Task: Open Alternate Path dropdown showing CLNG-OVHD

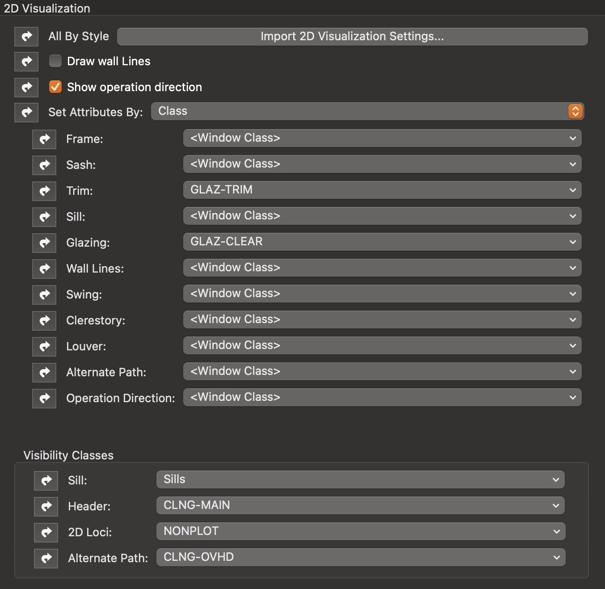Action: (360, 557)
